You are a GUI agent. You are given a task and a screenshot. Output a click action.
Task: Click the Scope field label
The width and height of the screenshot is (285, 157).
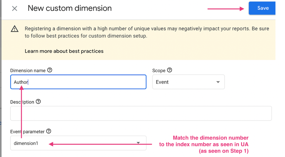click(159, 70)
